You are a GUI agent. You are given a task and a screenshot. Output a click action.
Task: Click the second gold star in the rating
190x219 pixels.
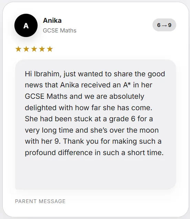click(26, 49)
